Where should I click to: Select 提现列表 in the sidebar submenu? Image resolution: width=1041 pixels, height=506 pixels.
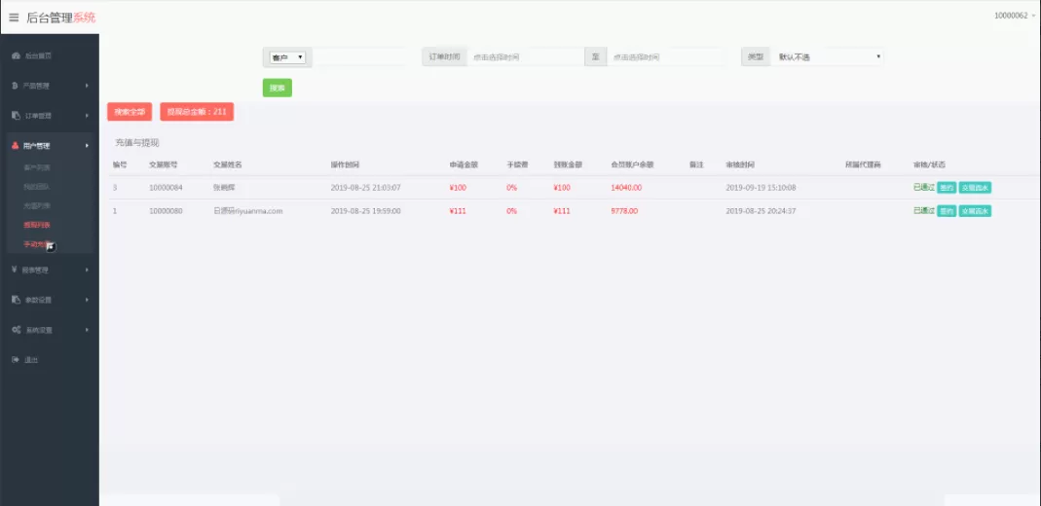pos(36,226)
